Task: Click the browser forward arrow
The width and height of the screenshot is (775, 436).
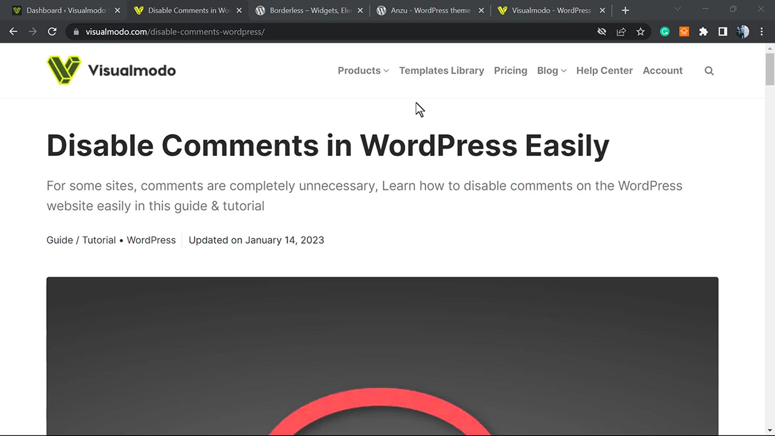Action: [x=33, y=31]
